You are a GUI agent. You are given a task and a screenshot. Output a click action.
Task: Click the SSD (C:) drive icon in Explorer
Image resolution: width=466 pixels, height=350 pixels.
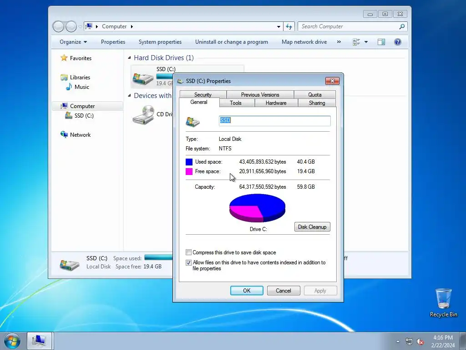click(143, 78)
